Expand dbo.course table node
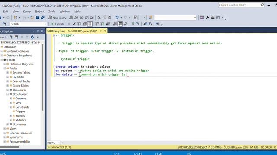This screenshot has height=155, width=277. pyautogui.click(x=8, y=90)
